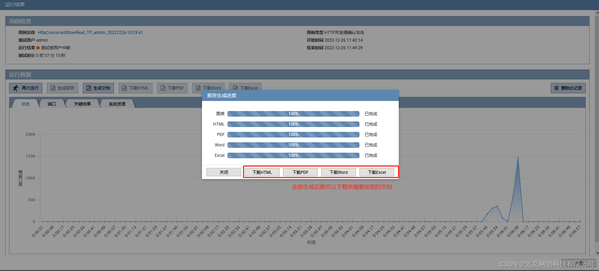The image size is (599, 271).
Task: Click the HTML file icon on toolbar 下载HTML
Action: pyautogui.click(x=124, y=88)
